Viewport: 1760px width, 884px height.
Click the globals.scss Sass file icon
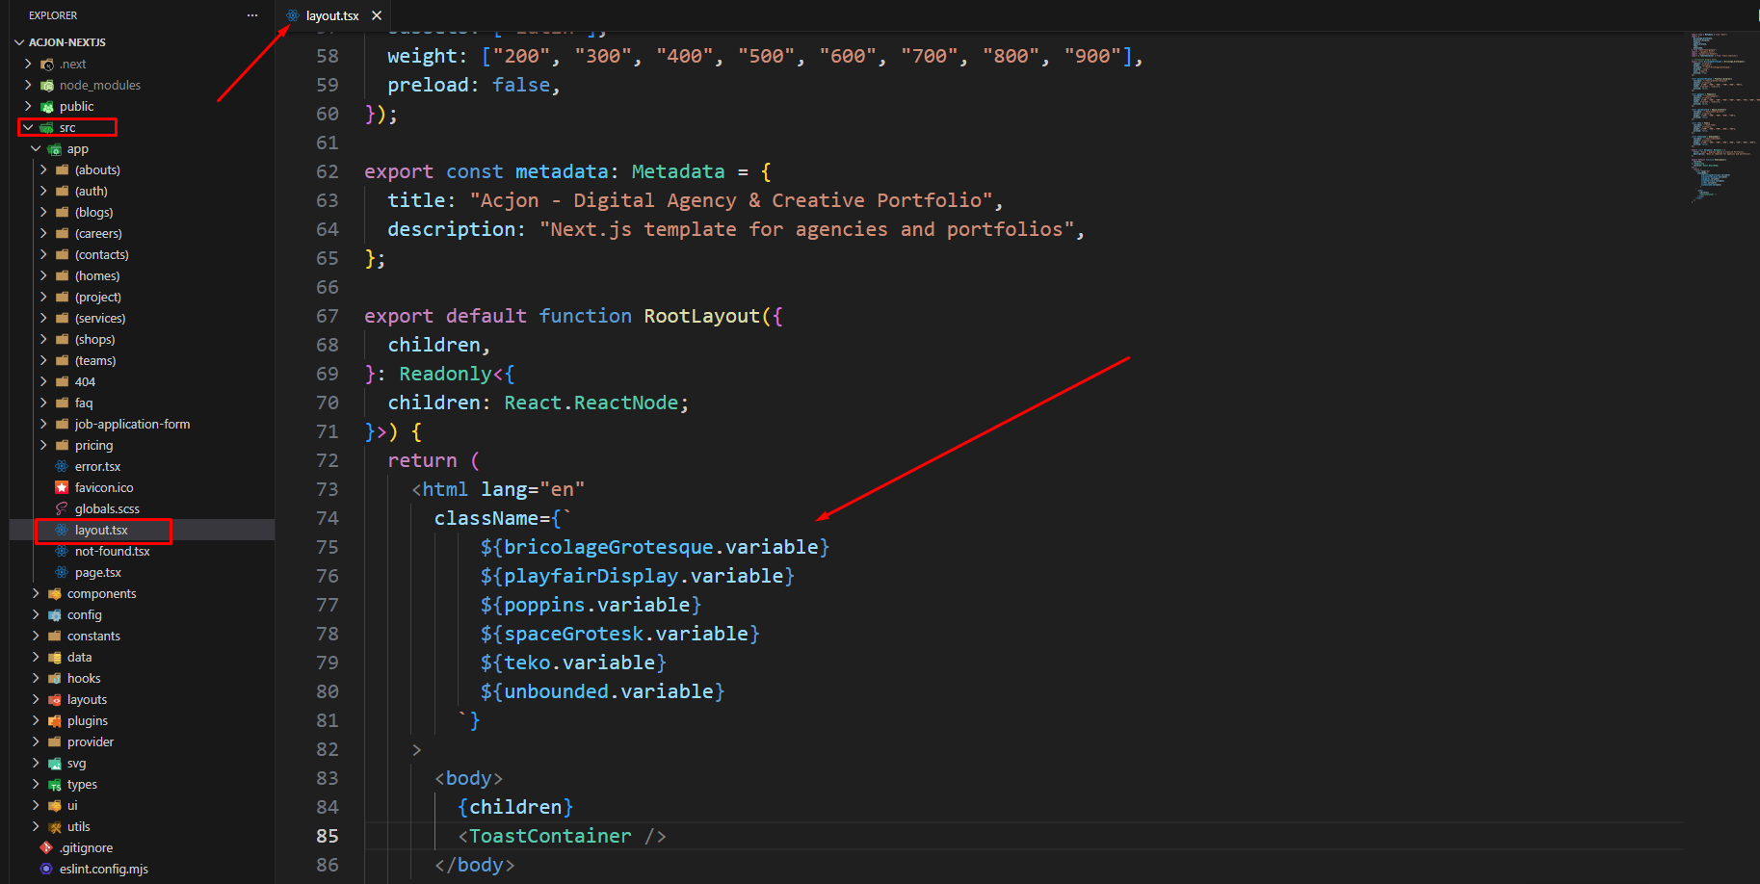click(x=62, y=509)
